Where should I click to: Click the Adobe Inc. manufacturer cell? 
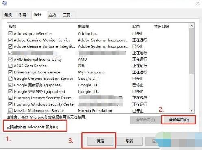[88, 33]
